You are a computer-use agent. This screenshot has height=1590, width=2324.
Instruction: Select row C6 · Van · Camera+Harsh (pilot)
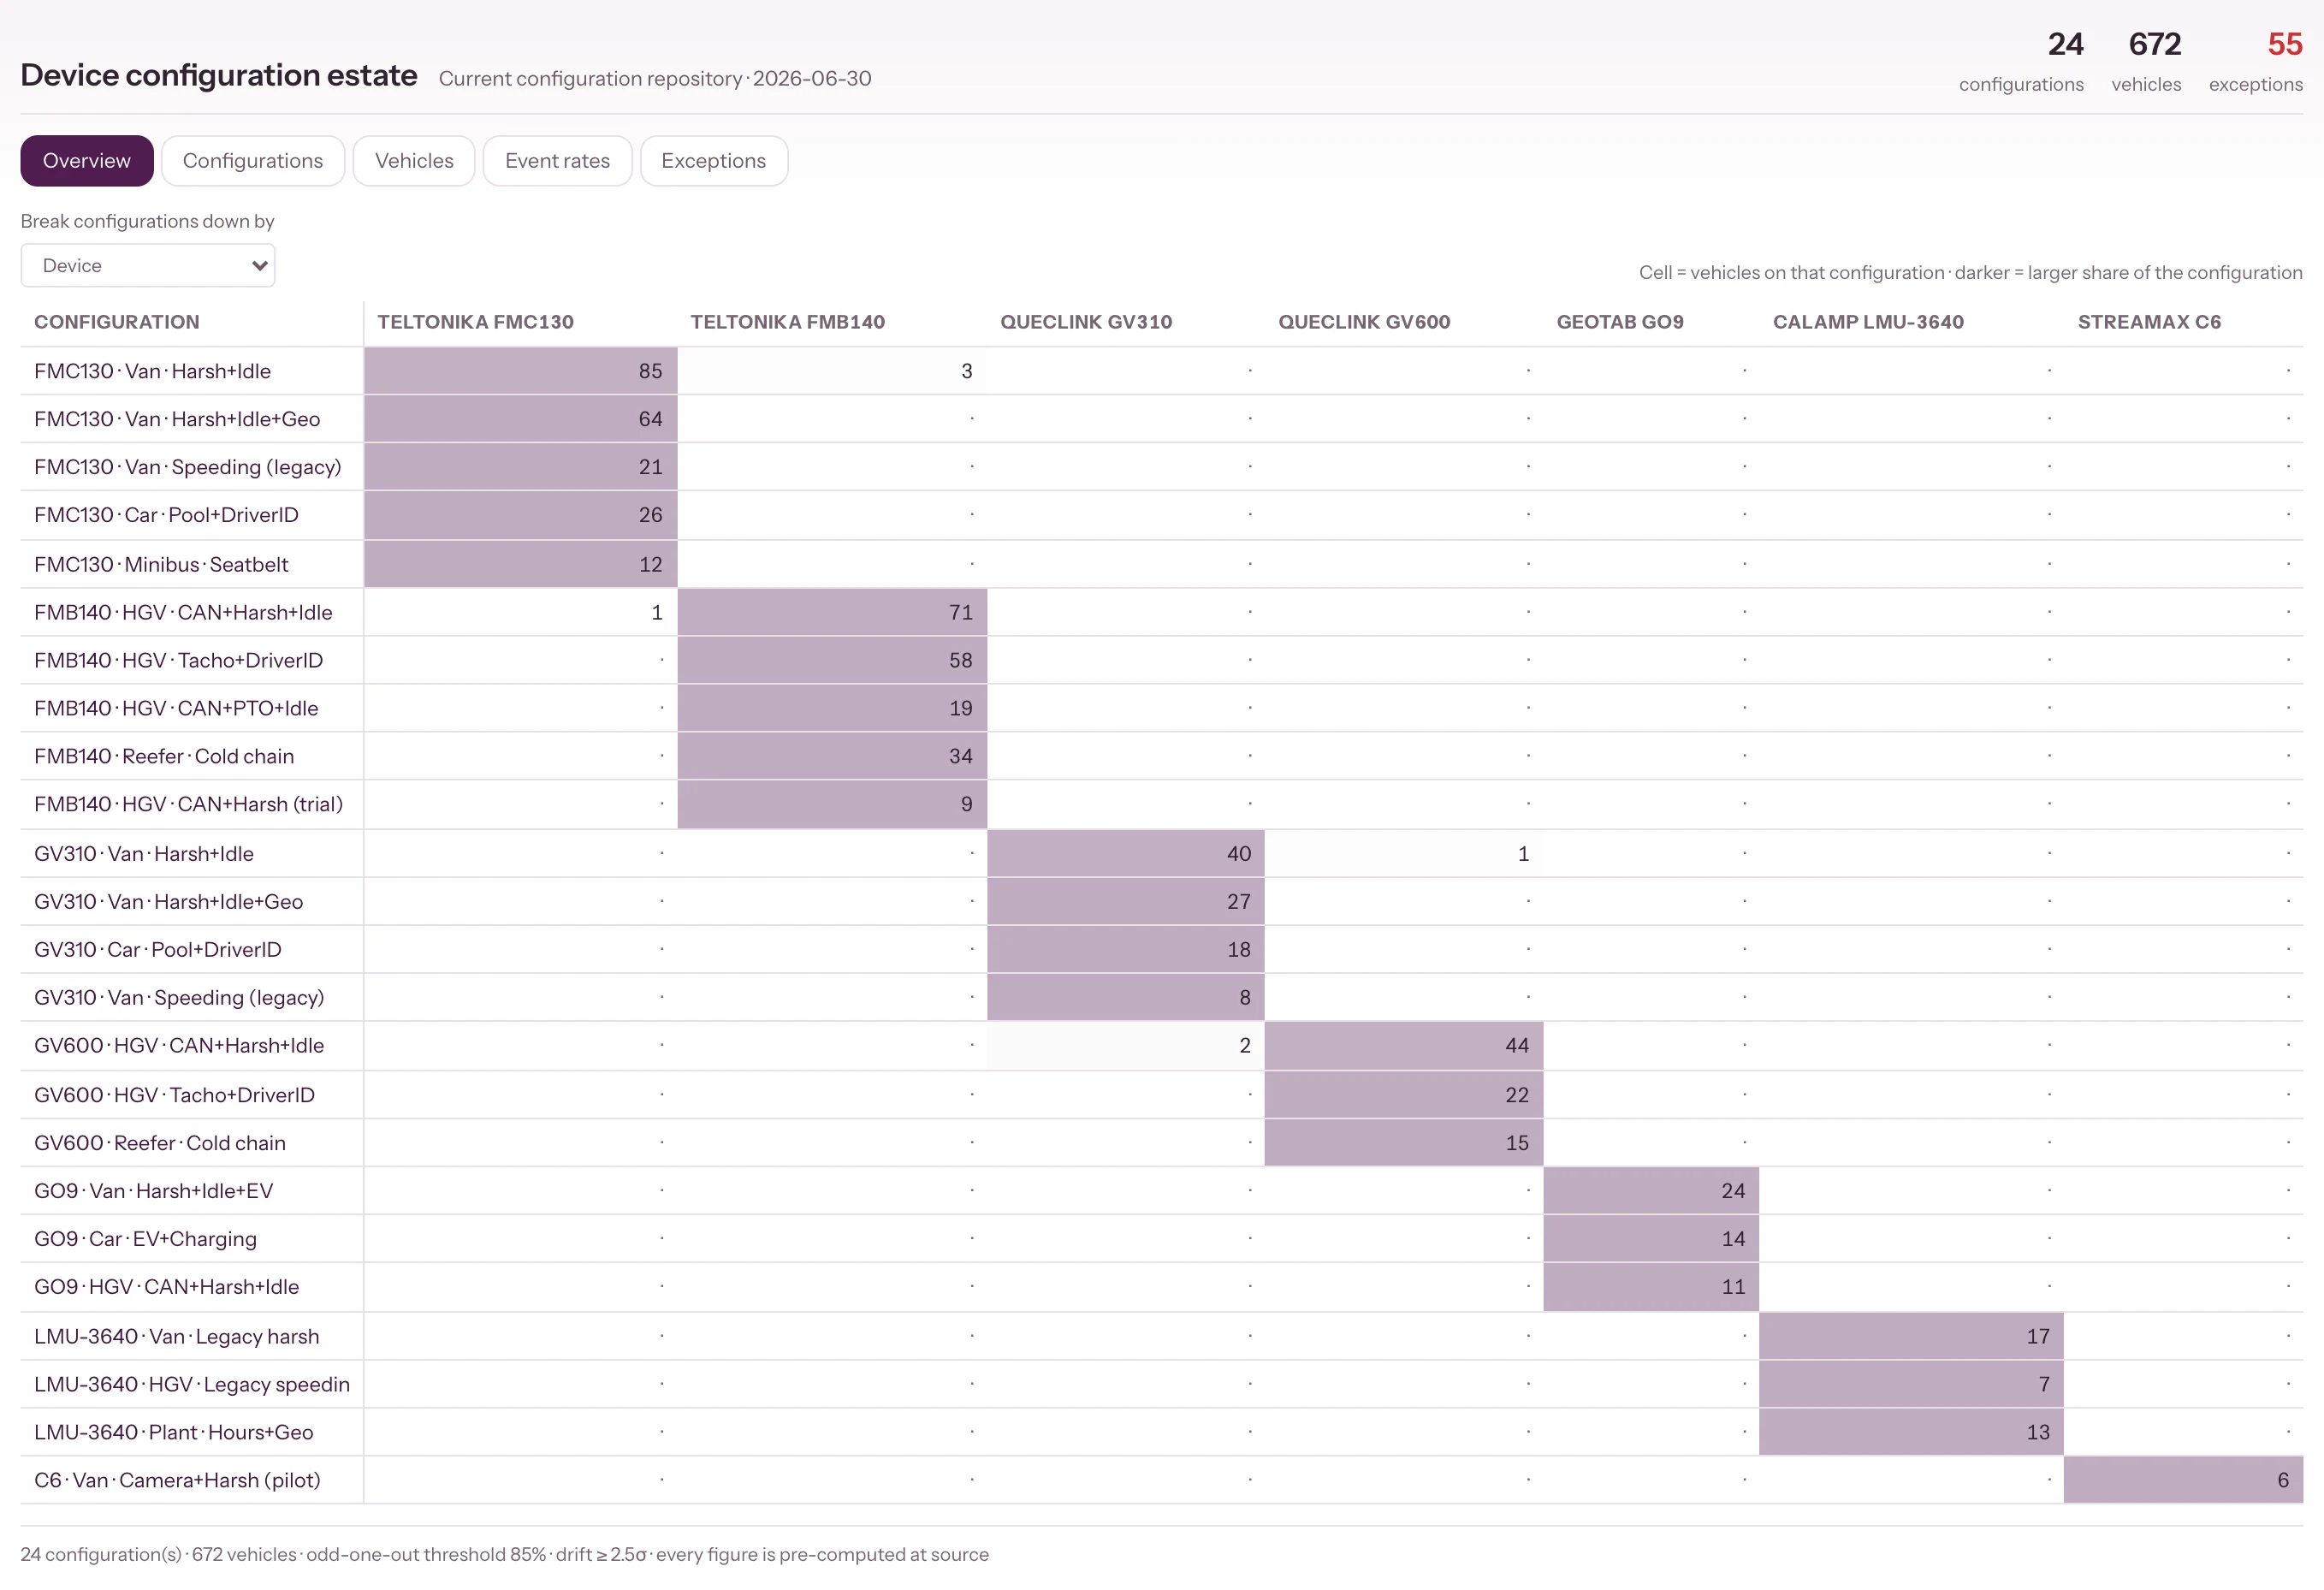1162,1481
